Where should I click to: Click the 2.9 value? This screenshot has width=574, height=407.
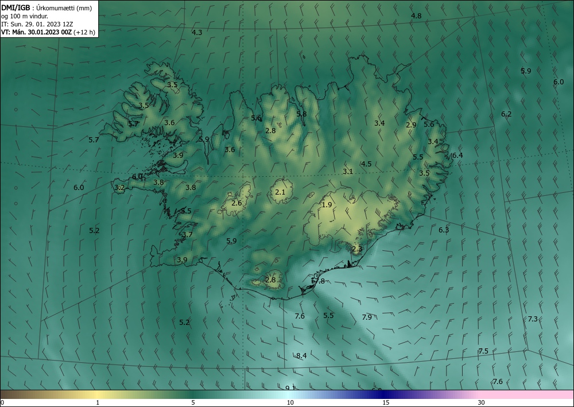411,125
